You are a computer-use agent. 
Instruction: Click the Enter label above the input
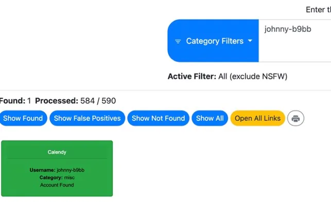point(318,10)
